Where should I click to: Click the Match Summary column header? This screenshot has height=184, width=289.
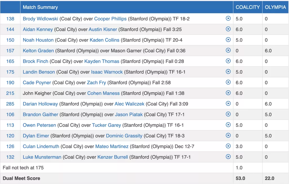click(40, 7)
